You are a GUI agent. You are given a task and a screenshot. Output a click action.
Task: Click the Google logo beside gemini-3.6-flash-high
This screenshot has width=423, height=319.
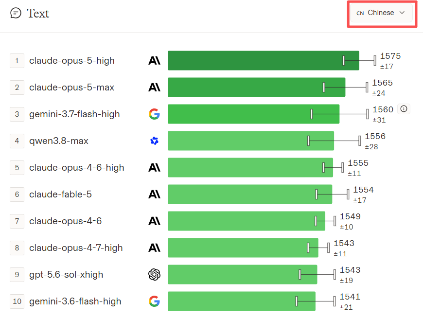coord(154,301)
